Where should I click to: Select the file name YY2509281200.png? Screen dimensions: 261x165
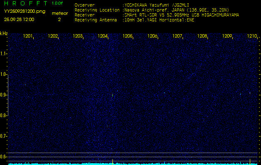[x=24, y=12]
